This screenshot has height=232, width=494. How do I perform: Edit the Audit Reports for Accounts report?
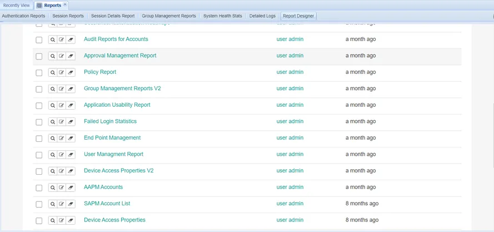click(62, 40)
